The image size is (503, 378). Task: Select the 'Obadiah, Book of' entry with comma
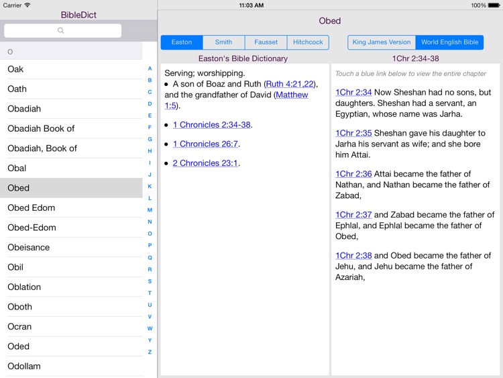[x=71, y=148]
